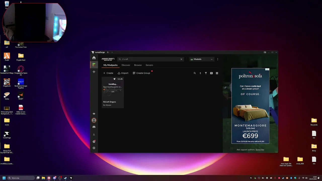The height and width of the screenshot is (181, 322).
Task: Click the sidebar layout icon in title bar
Action: pos(265,52)
